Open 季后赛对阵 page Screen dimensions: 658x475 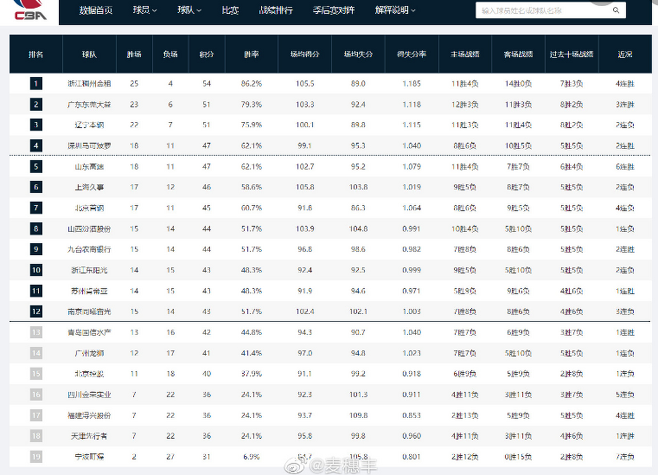(x=333, y=10)
